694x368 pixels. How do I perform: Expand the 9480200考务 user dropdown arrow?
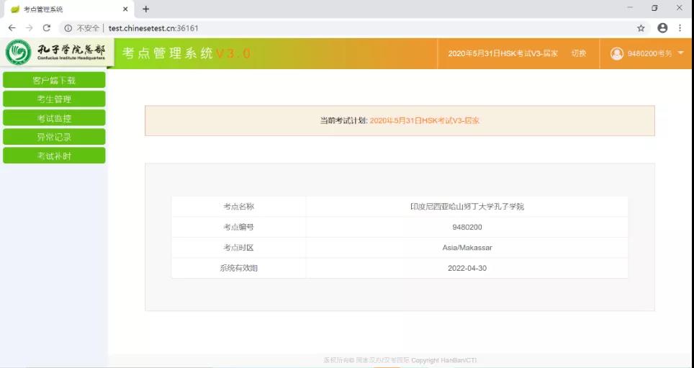click(x=680, y=53)
